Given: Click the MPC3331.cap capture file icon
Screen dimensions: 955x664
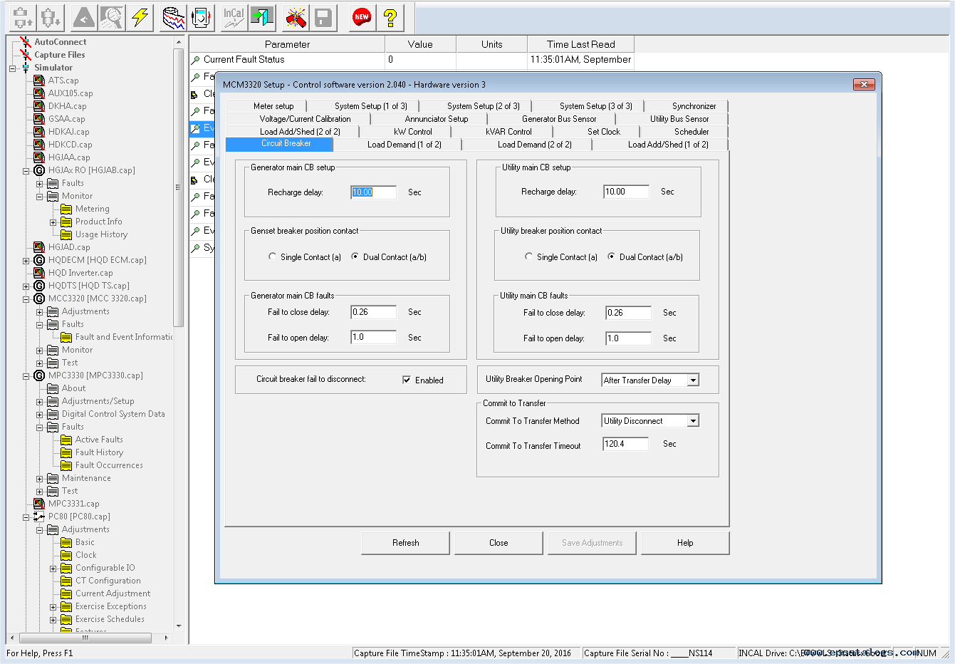Looking at the screenshot, I should point(39,504).
